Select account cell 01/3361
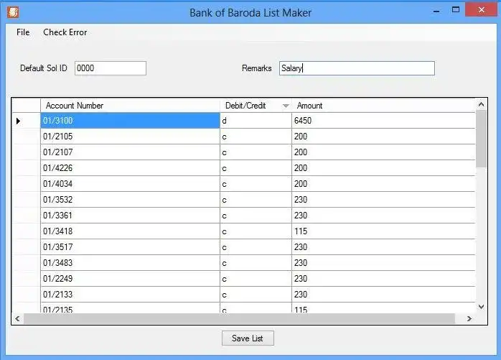The height and width of the screenshot is (360, 501). (131, 216)
